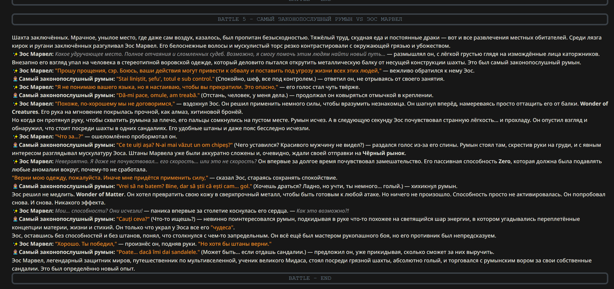Click sparkle icon on 'Что за...?' line
This screenshot has width=614, height=289.
tap(15, 137)
